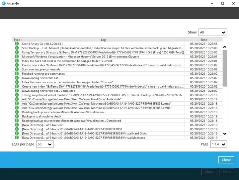Click info icon beside Start Ahsay Go v10.3.200.13 row
This screenshot has height=180, width=239.
coord(17,44)
